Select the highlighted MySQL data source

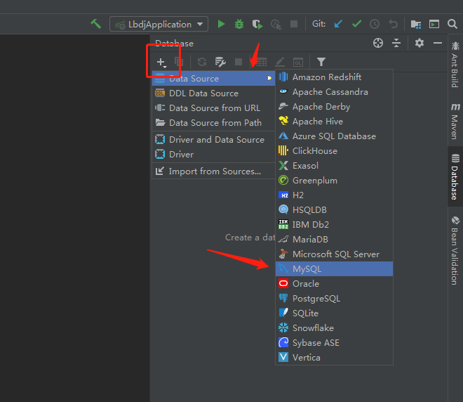coord(334,269)
